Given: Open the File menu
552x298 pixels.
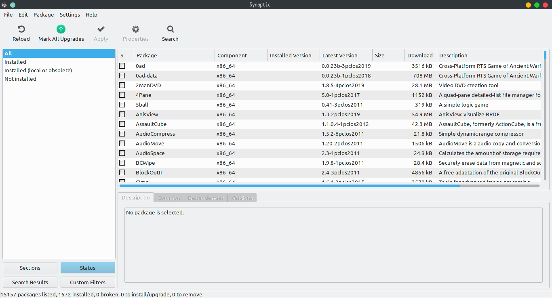Looking at the screenshot, I should 8,15.
